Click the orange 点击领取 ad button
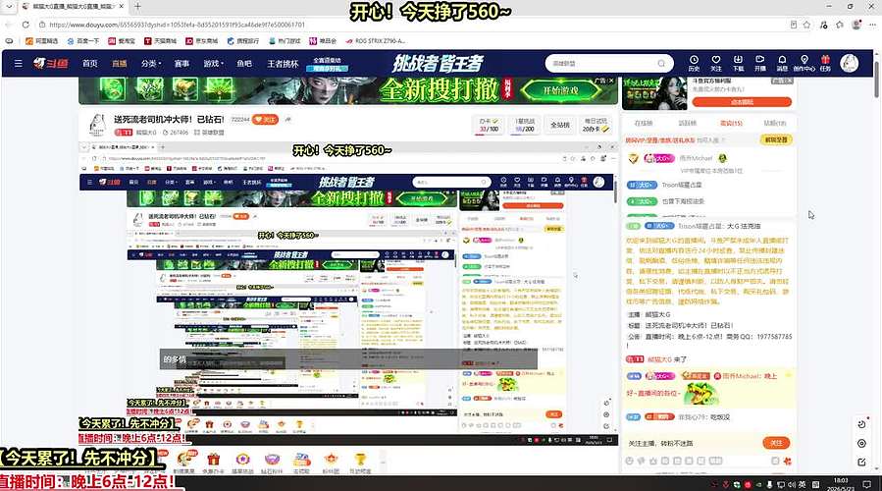 click(742, 102)
